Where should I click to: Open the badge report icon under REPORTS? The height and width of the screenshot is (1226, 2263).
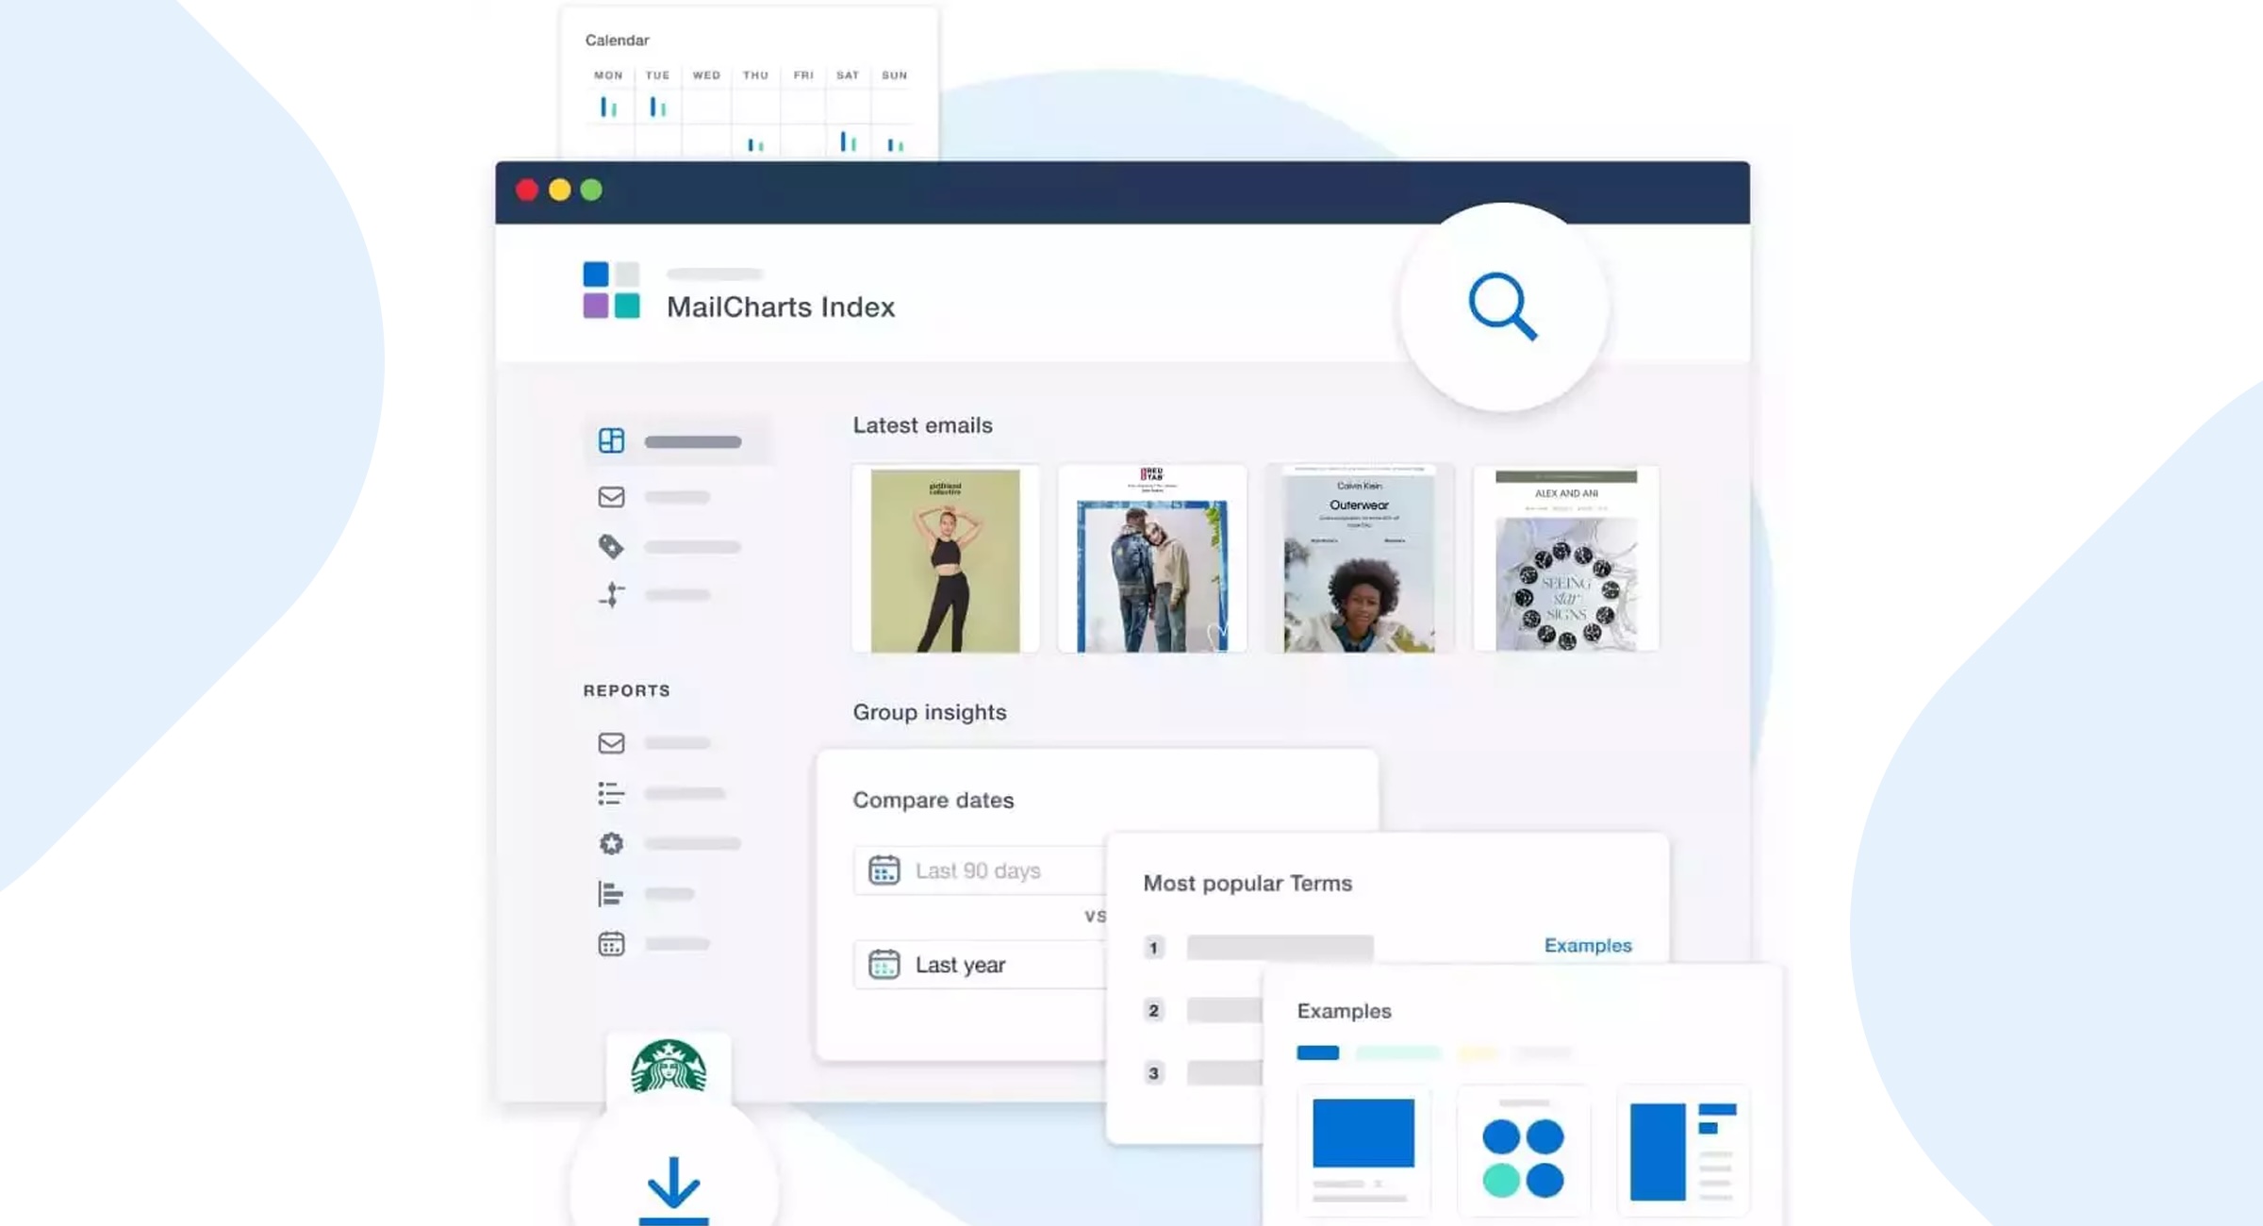pos(611,843)
